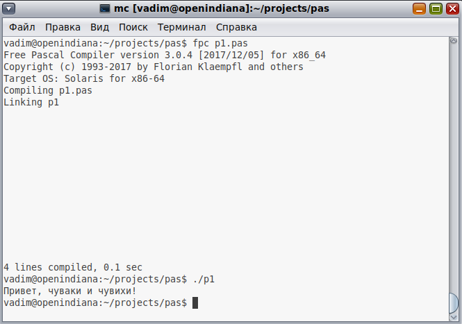Open the Файл menu
Viewport: 462px width, 324px height.
[x=23, y=28]
